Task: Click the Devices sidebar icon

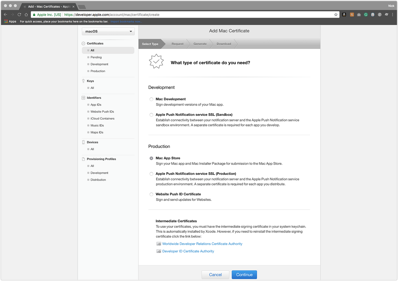Action: point(83,142)
